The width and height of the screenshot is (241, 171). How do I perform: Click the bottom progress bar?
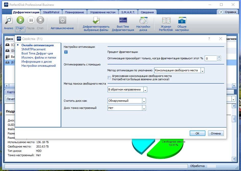point(96,166)
